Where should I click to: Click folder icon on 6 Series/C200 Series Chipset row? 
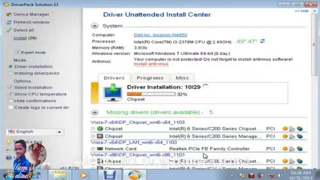point(292,129)
